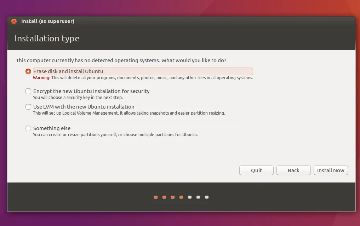Click the Install (as superuser) window title
The height and width of the screenshot is (226, 360).
(x=48, y=21)
